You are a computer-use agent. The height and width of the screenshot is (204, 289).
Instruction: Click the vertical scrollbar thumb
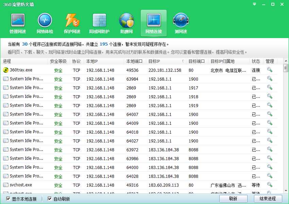pyautogui.click(x=286, y=68)
